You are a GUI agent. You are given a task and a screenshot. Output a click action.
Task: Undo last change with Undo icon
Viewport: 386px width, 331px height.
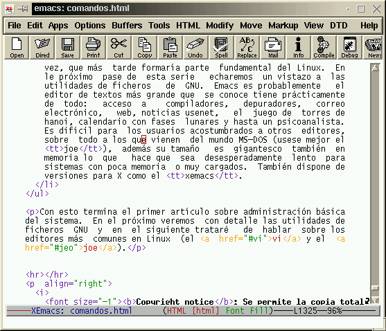[195, 48]
